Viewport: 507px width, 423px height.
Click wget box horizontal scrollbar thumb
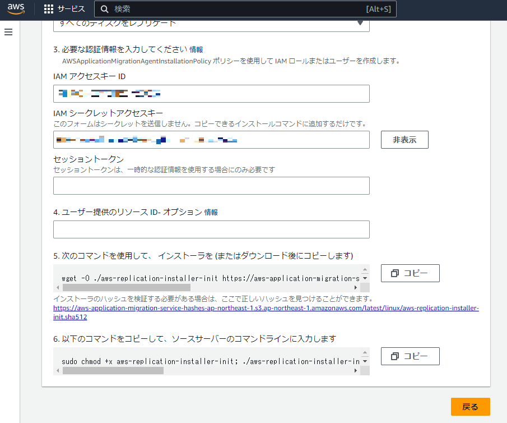coord(127,288)
